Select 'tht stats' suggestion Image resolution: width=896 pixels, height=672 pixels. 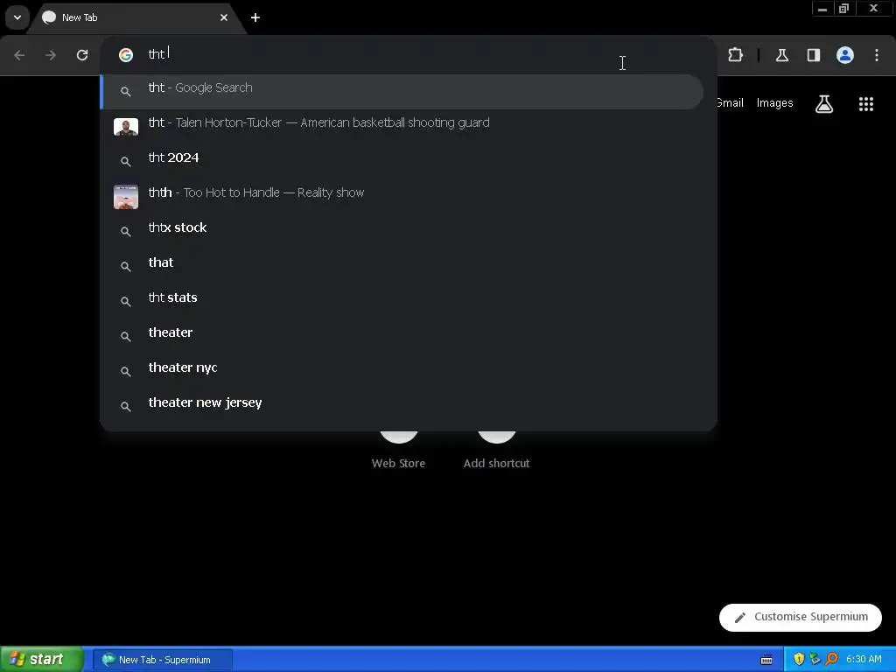tap(402, 301)
